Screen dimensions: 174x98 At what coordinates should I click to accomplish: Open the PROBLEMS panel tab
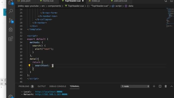[x=24, y=86]
